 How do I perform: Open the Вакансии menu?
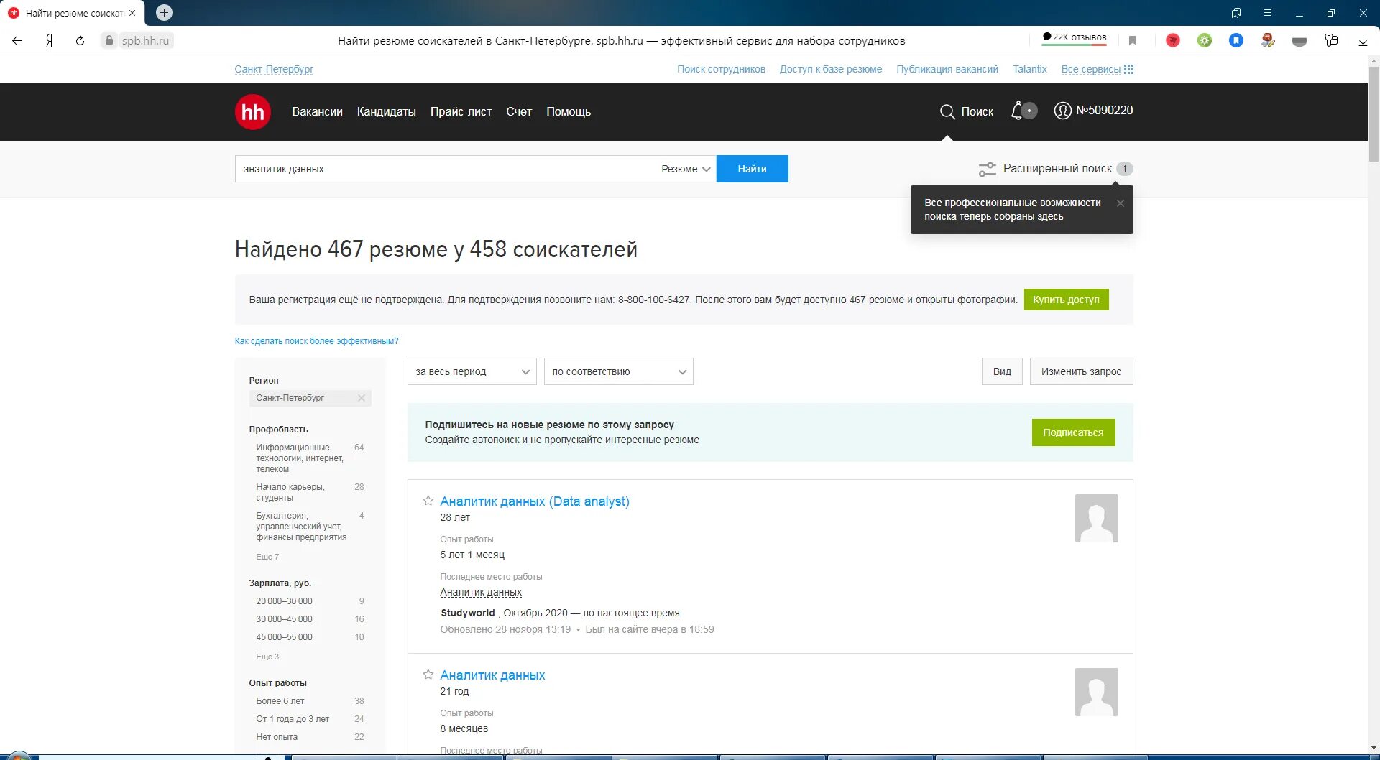(317, 112)
